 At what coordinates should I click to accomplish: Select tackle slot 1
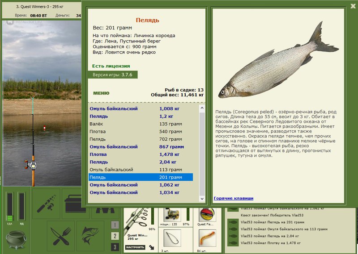pyautogui.click(x=115, y=225)
